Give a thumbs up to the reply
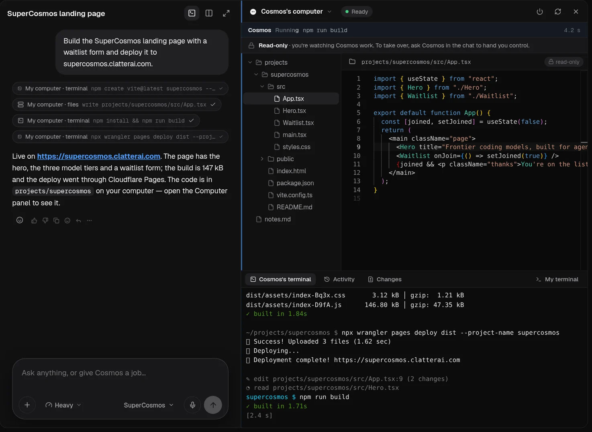 [34, 220]
